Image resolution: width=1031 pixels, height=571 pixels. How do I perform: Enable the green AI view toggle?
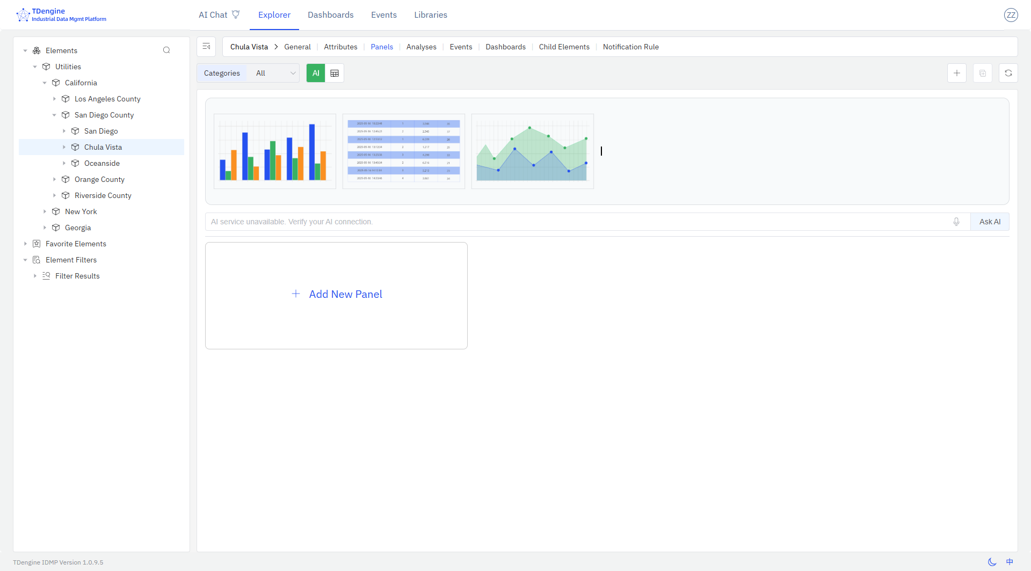316,73
